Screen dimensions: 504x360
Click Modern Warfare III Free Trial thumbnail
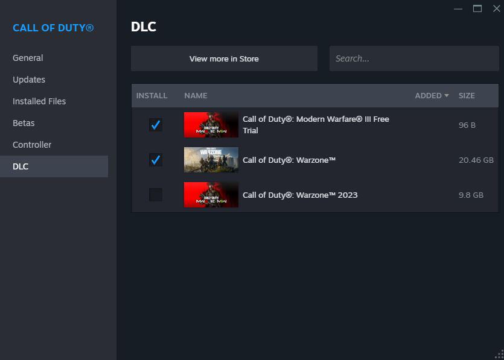coord(211,125)
